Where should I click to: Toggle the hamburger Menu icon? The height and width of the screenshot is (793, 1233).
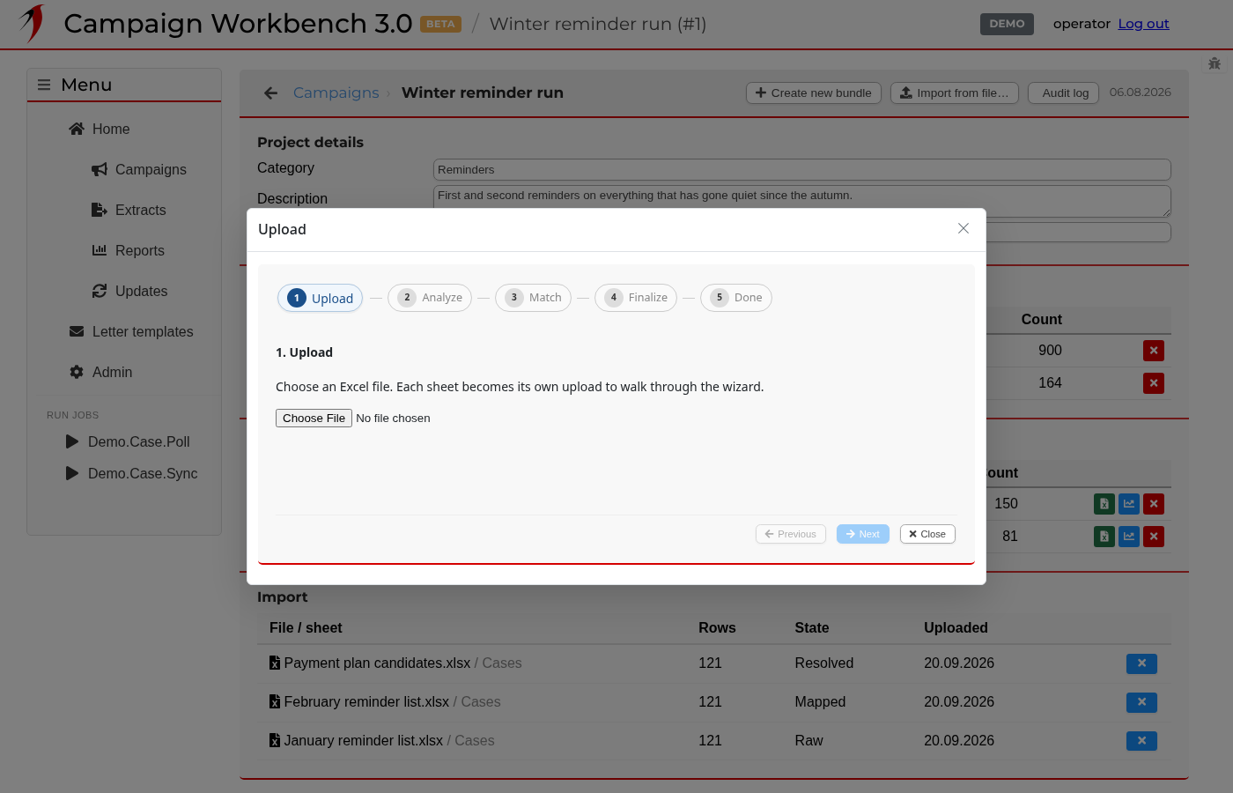click(x=44, y=85)
